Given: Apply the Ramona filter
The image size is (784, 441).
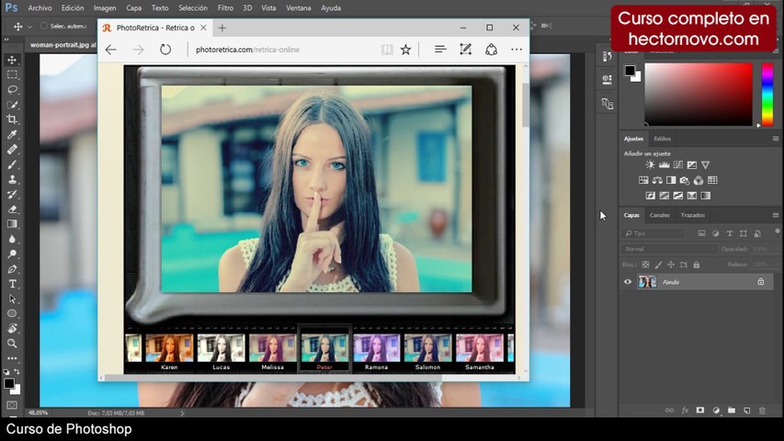Looking at the screenshot, I should (x=376, y=349).
